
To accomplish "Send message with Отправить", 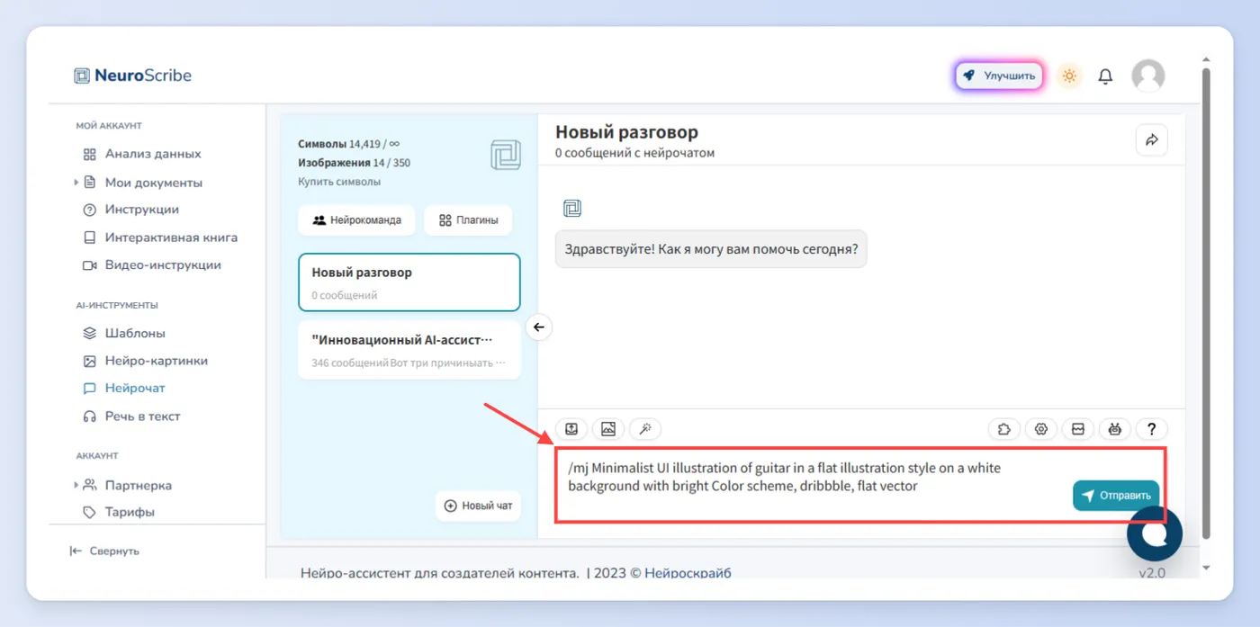I will tap(1116, 495).
